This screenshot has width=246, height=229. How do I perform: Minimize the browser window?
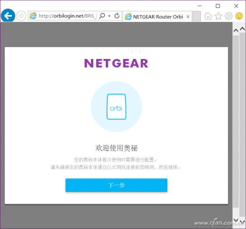point(200,6)
